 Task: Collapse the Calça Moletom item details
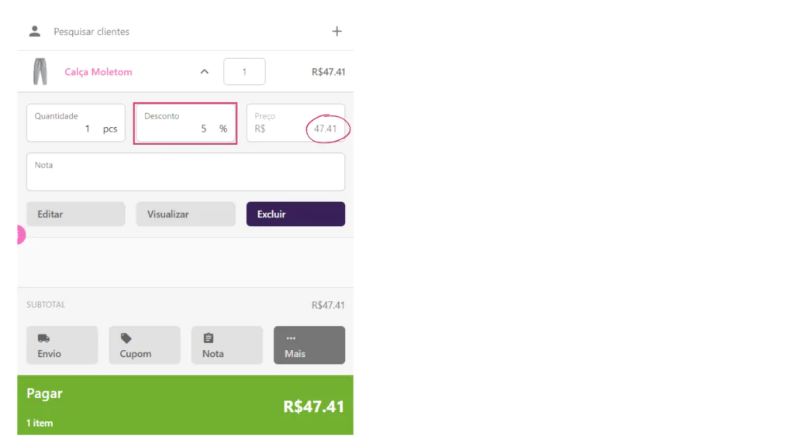coord(204,71)
